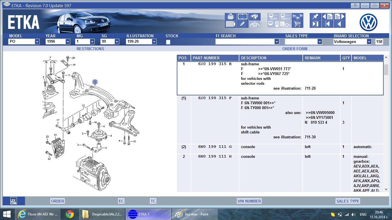Viewport: 392px width, 220px height.
Task: Open Google Chrome from the taskbar
Action: (69, 214)
